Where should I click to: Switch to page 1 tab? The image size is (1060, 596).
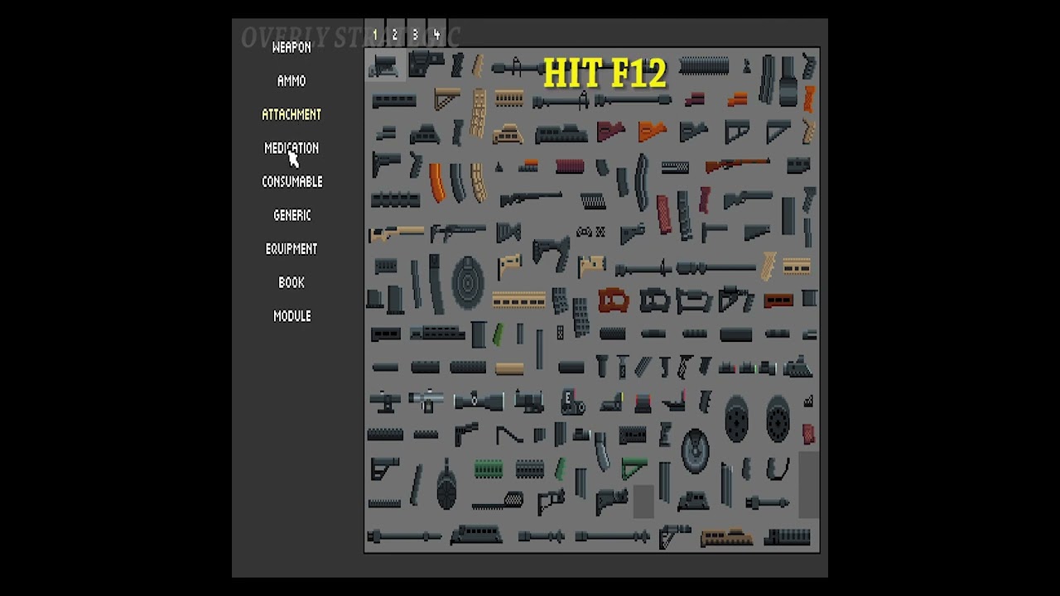coord(374,35)
